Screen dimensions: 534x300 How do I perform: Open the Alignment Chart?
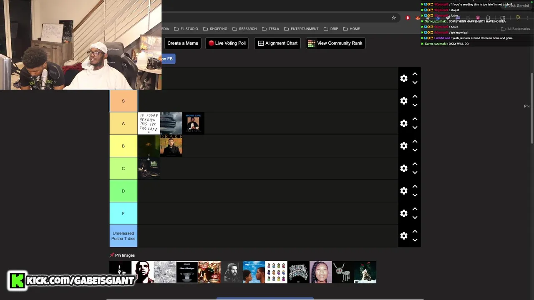pos(277,43)
